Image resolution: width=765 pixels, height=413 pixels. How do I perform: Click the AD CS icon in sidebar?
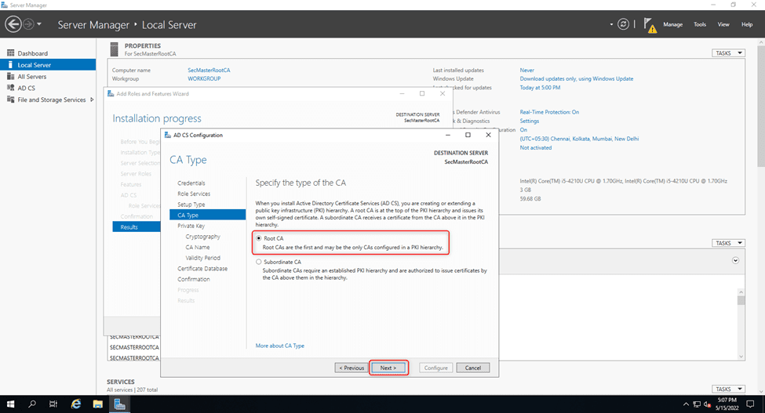[10, 88]
